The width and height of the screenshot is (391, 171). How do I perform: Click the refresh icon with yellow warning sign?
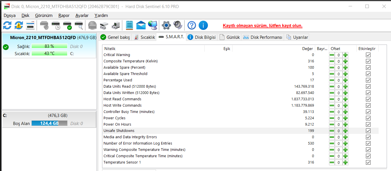(19, 25)
